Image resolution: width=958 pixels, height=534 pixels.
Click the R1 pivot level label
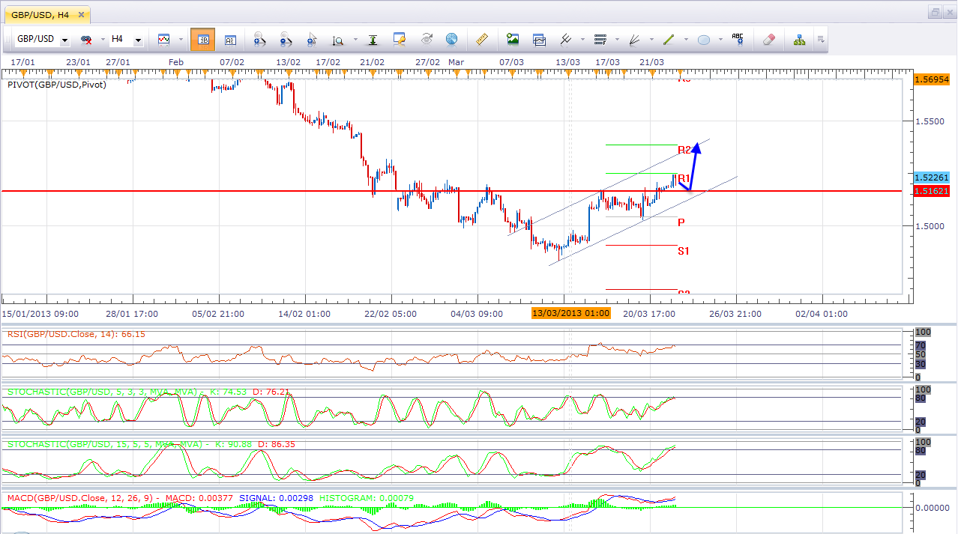click(x=684, y=178)
